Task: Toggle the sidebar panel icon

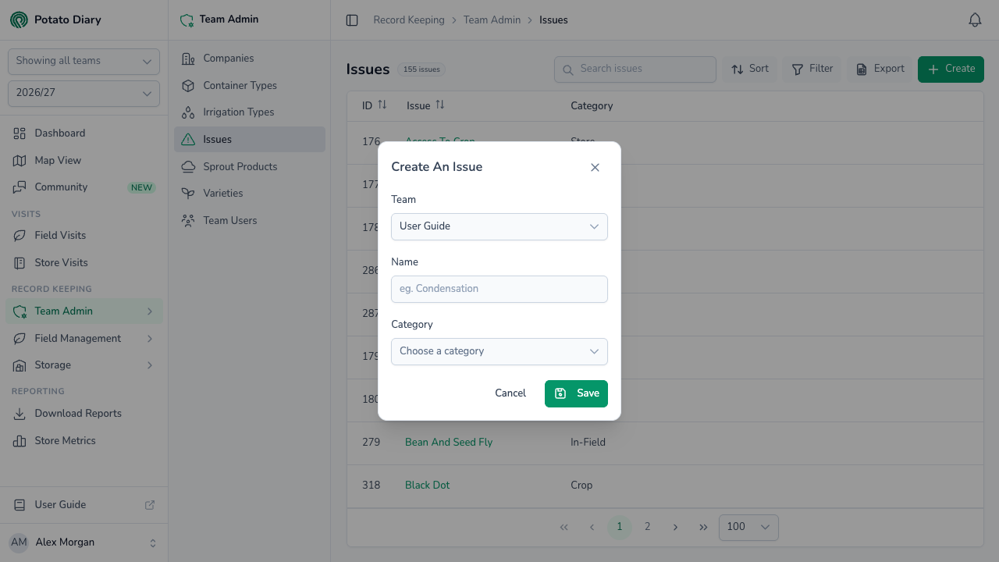Action: coord(352,20)
